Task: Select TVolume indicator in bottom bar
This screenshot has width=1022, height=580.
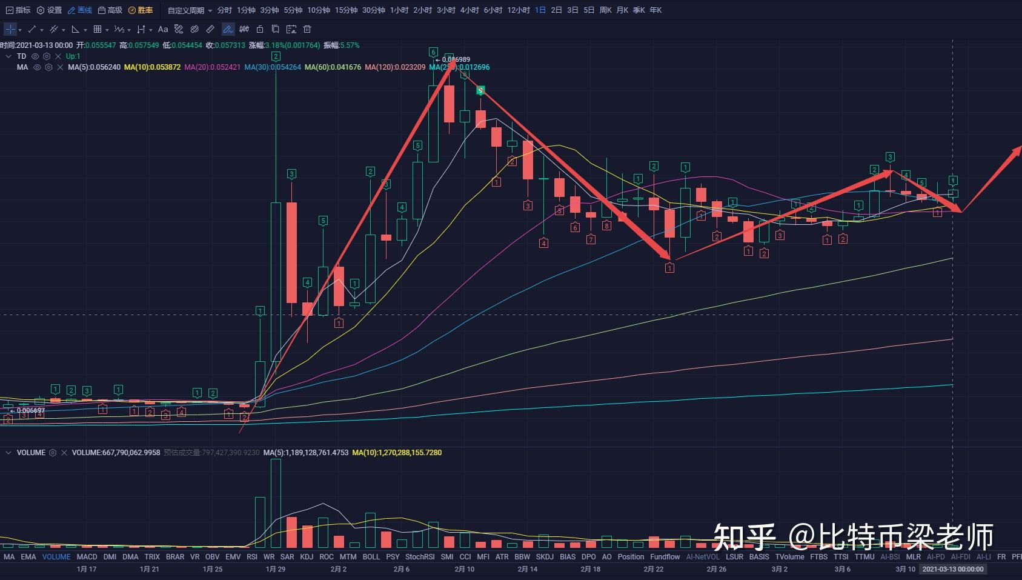Action: point(789,557)
